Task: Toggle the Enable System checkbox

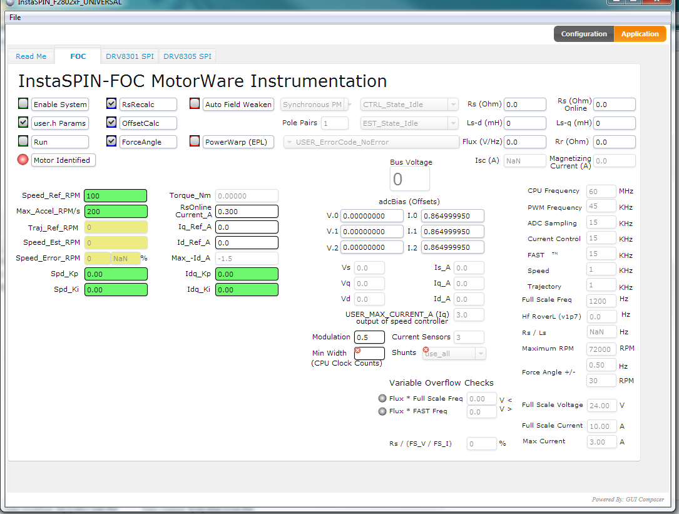Action: point(23,103)
